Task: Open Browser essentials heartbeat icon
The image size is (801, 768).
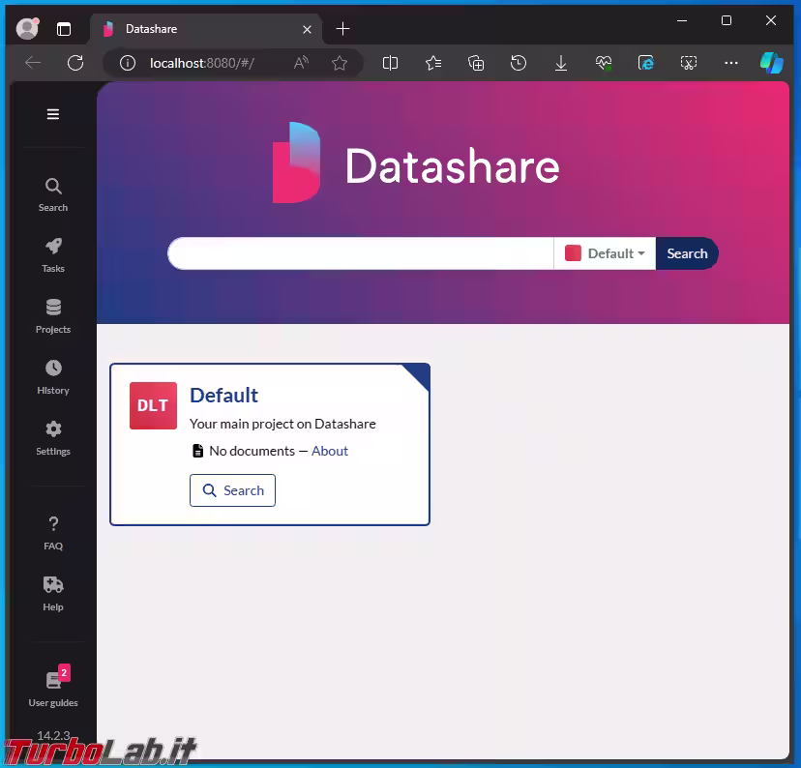Action: tap(604, 63)
